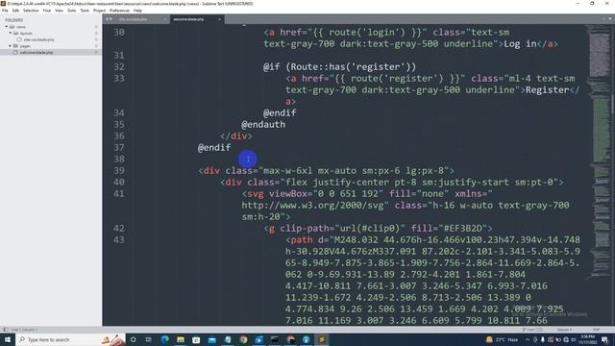Open the View menu
This screenshot has height=346, width=615.
59,11
